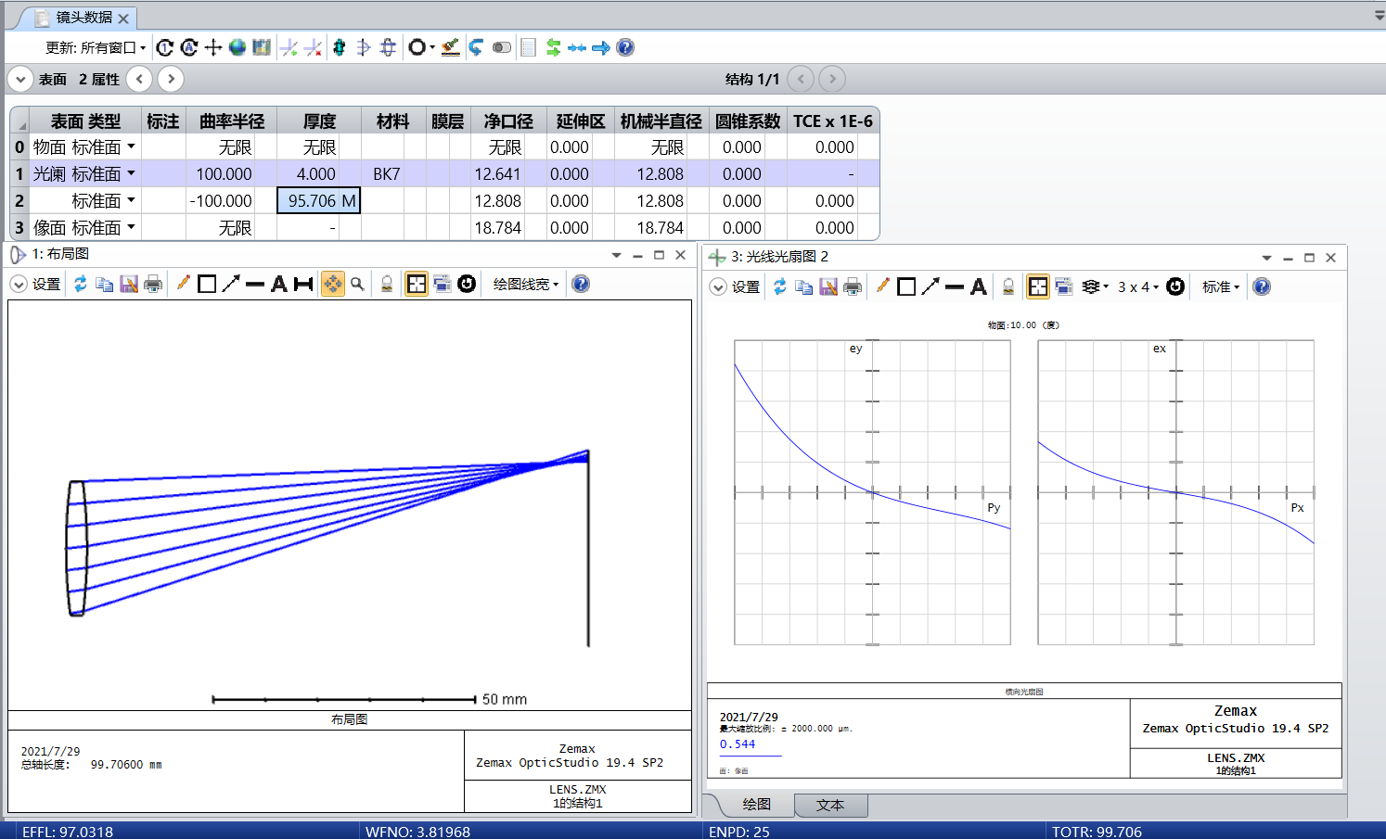
Task: Open the 更新: 所有窗口 dropdown
Action: click(x=96, y=47)
